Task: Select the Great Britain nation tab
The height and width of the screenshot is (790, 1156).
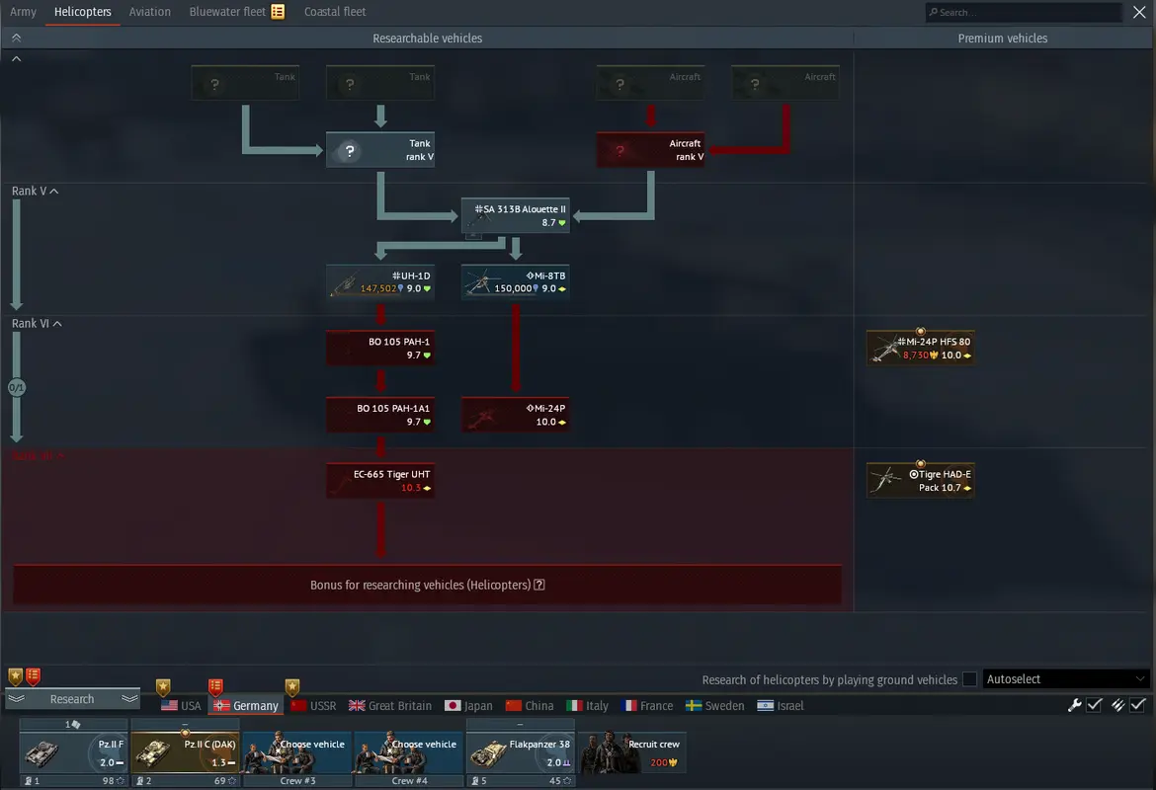Action: (390, 706)
